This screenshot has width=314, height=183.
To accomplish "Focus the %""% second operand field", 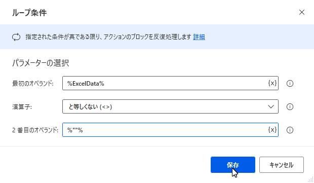I will pos(170,130).
